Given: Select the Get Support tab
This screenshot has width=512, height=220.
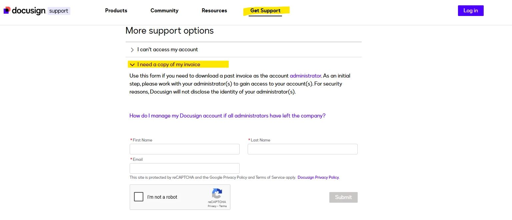Looking at the screenshot, I should pos(265,11).
